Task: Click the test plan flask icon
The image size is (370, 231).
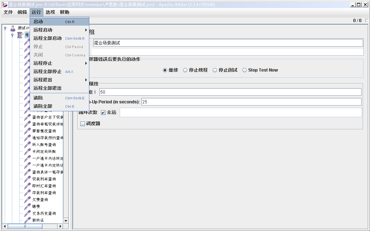Action: click(13, 28)
